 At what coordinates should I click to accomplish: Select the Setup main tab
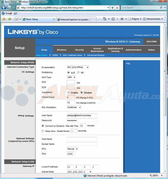pos(44,50)
